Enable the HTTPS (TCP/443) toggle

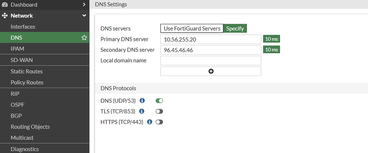click(159, 122)
